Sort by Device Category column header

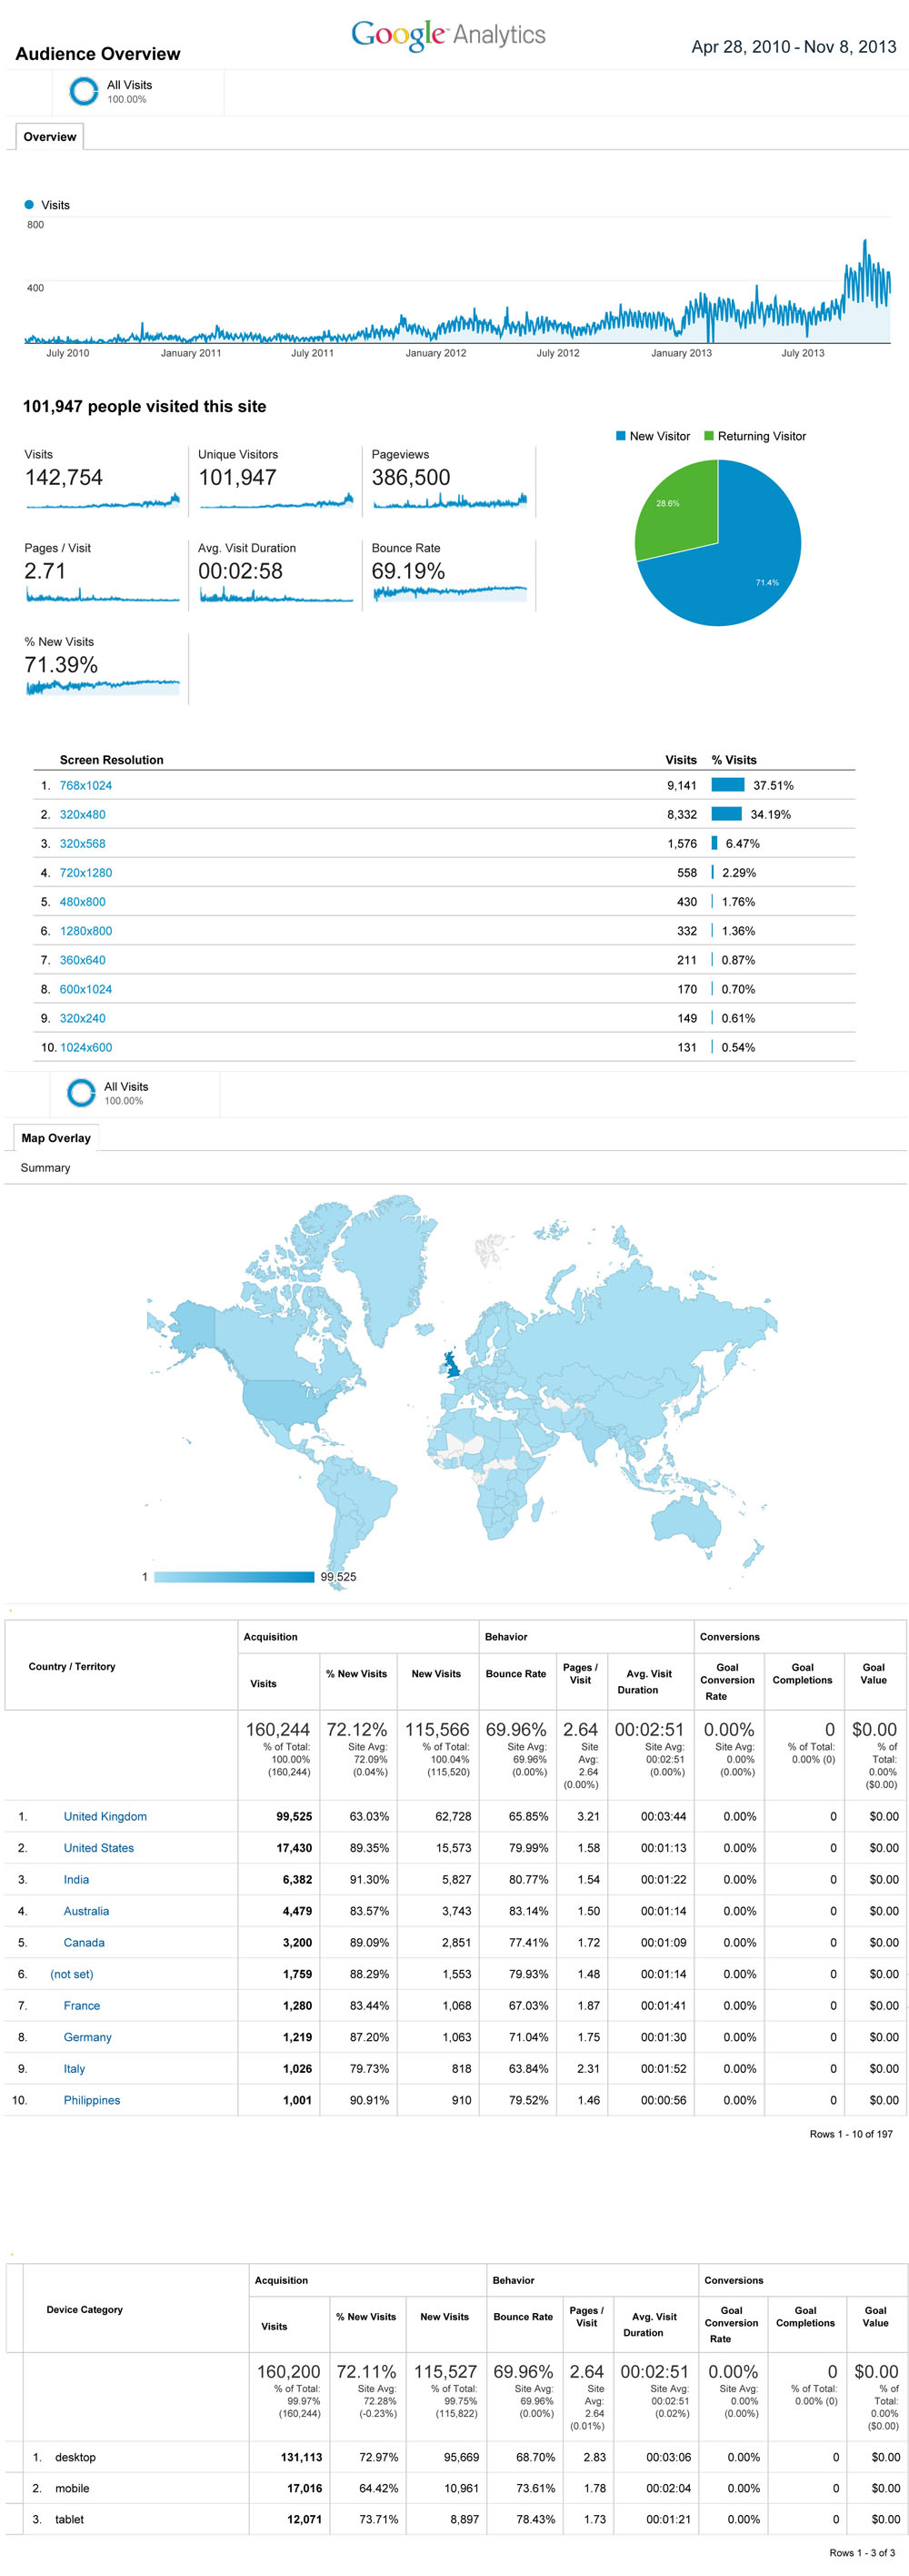click(x=85, y=2310)
